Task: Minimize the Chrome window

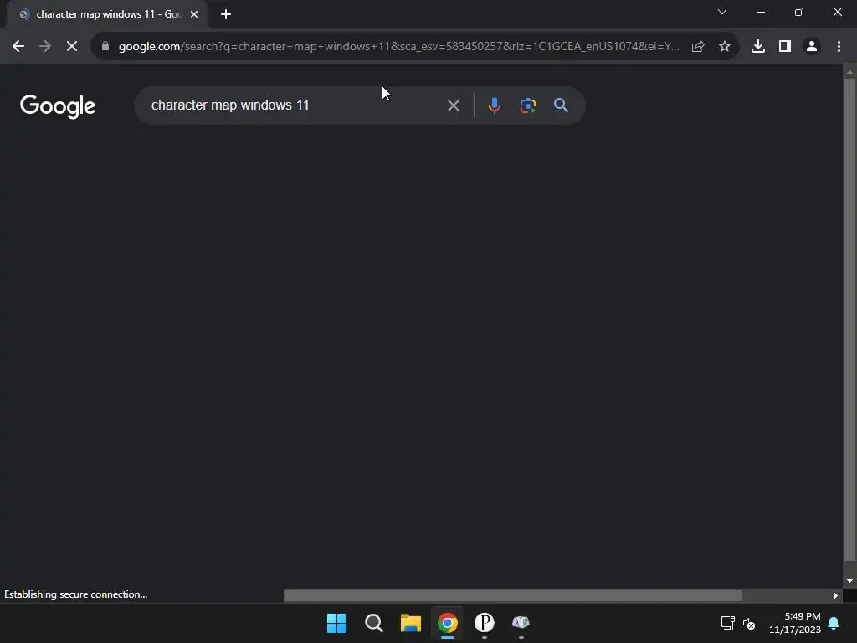Action: pos(760,12)
